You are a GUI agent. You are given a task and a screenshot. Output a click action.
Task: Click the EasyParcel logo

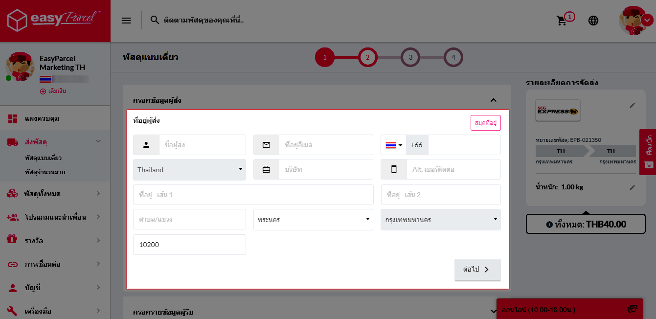point(54,21)
